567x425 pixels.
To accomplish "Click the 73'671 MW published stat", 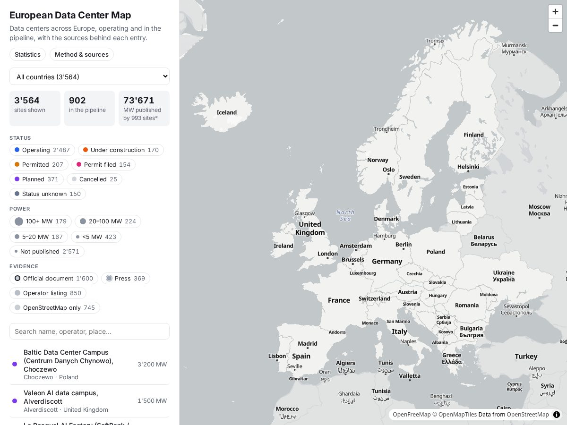I will [144, 108].
